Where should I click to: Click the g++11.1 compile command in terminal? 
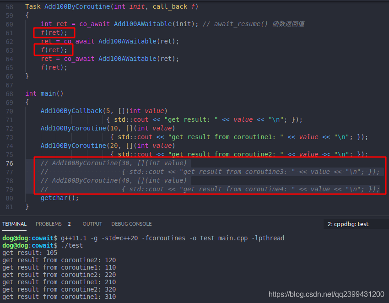pos(173,238)
